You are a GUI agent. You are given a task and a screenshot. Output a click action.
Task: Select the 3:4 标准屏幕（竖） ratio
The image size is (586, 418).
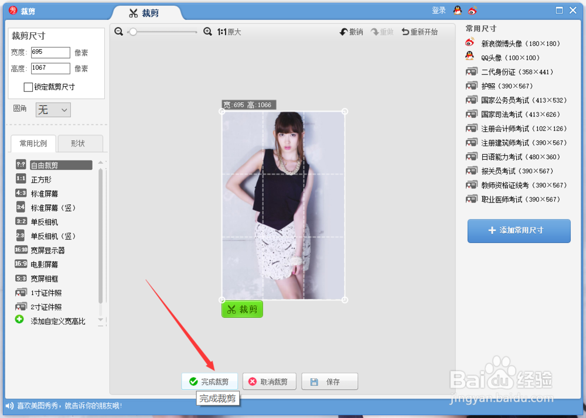(46, 207)
